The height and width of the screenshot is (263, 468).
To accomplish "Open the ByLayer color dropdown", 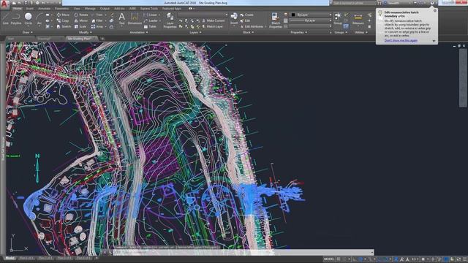I will [311, 15].
